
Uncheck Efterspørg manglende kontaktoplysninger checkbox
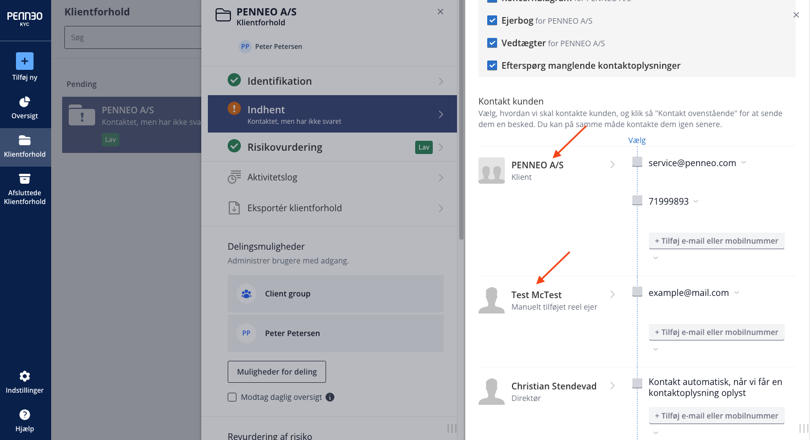point(493,66)
